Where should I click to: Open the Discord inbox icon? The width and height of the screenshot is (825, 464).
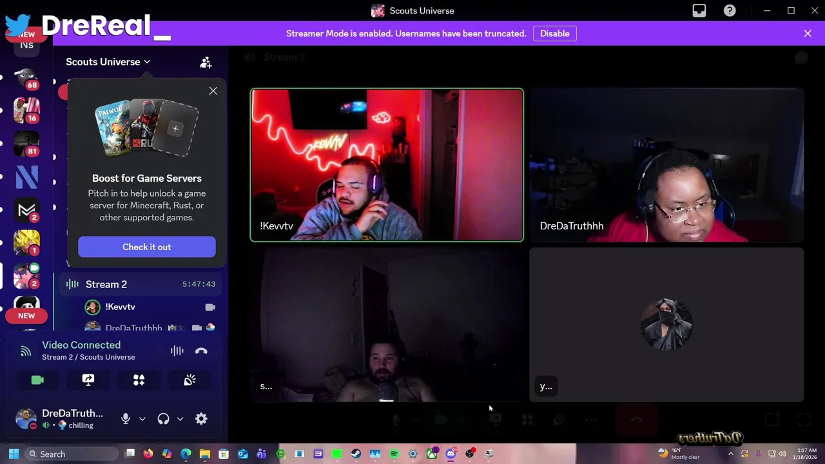(699, 11)
